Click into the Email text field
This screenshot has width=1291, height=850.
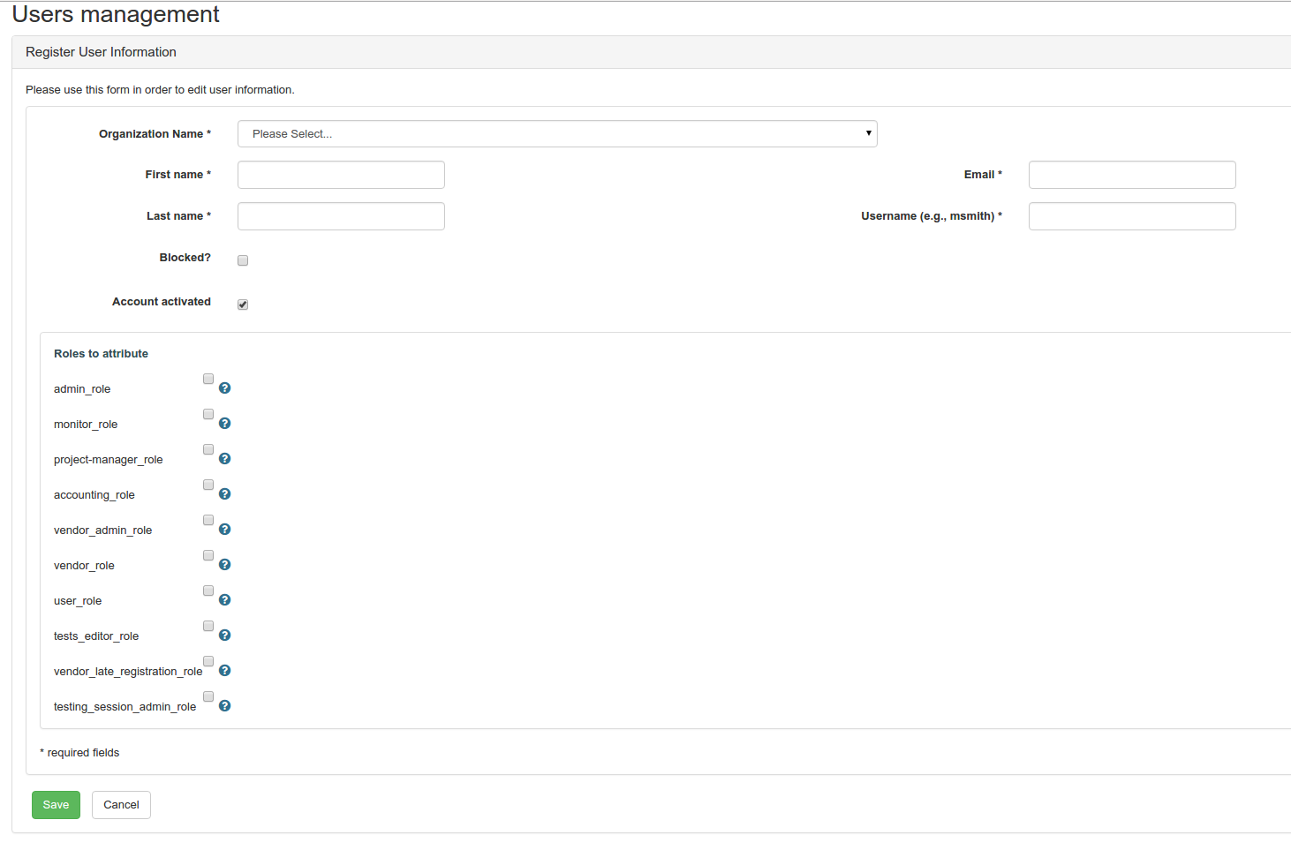click(1132, 175)
